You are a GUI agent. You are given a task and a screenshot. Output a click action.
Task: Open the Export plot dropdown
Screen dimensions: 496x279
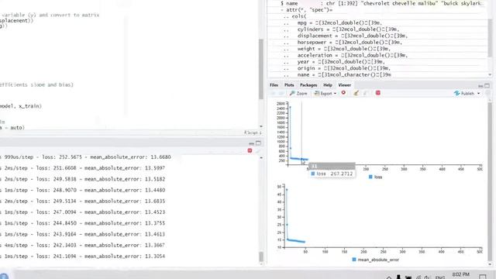[325, 93]
